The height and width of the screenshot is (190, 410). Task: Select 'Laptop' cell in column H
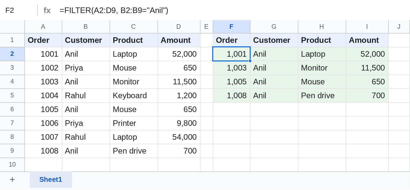[322, 54]
